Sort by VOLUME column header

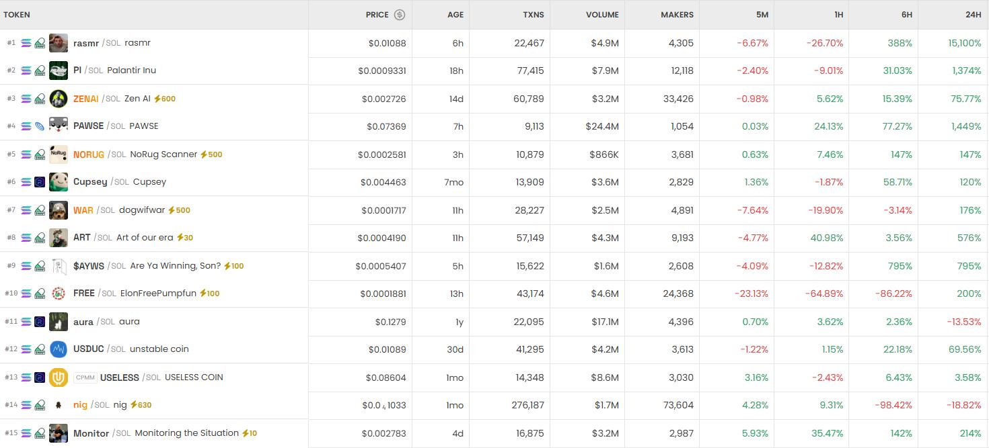point(602,15)
